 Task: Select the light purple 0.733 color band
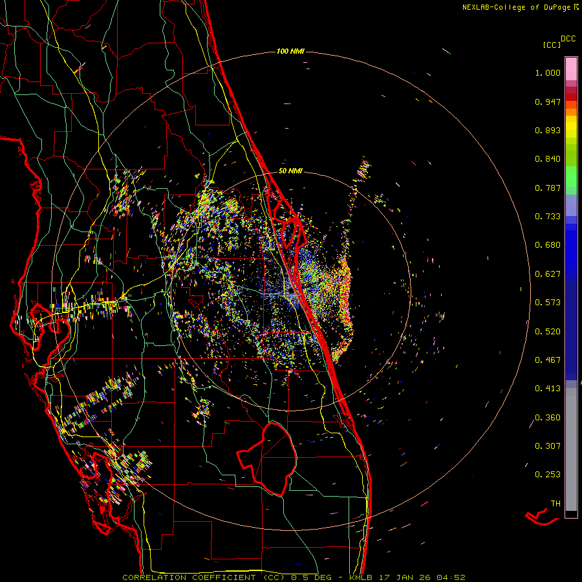571,206
